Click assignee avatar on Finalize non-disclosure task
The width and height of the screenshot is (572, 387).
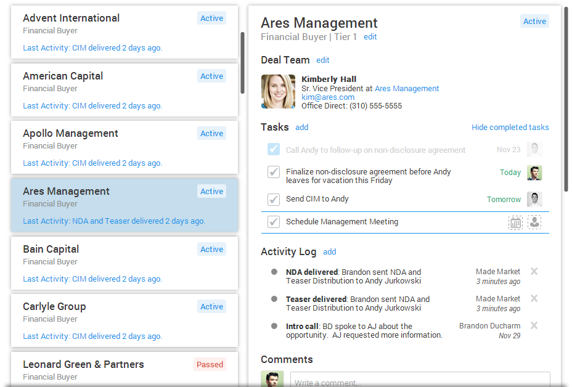click(x=534, y=173)
